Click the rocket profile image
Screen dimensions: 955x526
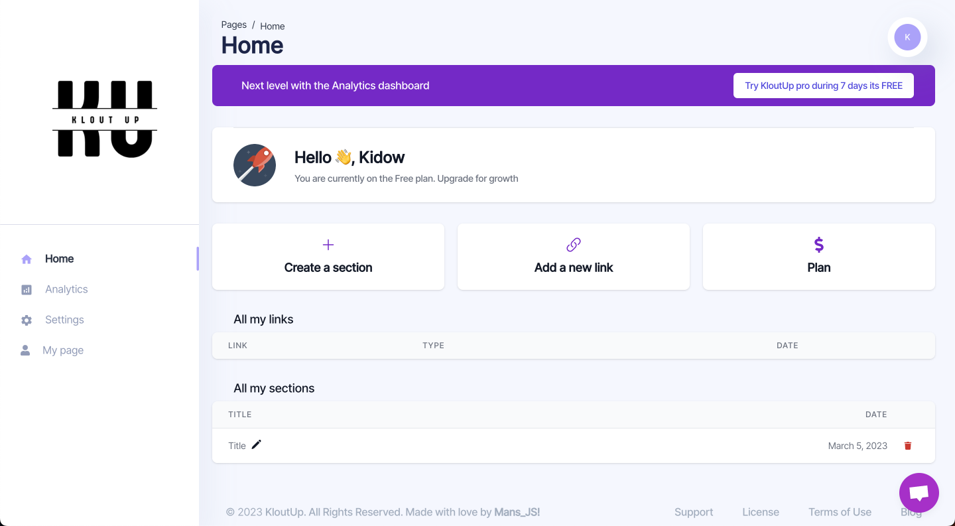click(x=255, y=165)
